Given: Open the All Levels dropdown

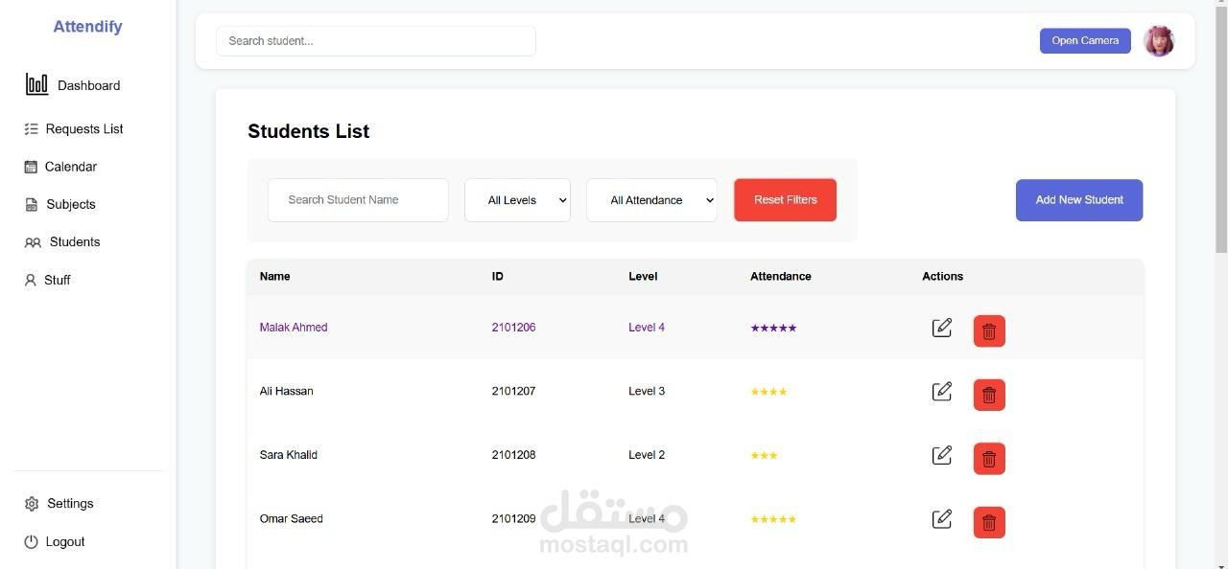Looking at the screenshot, I should (517, 200).
